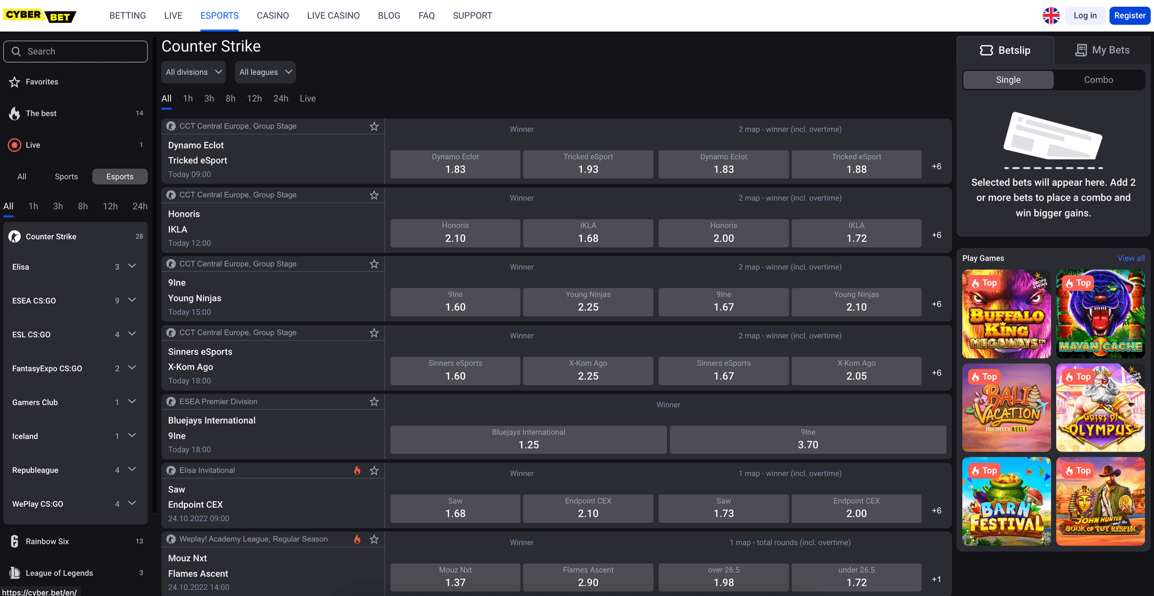Click the Log in button
1154x596 pixels.
1085,16
